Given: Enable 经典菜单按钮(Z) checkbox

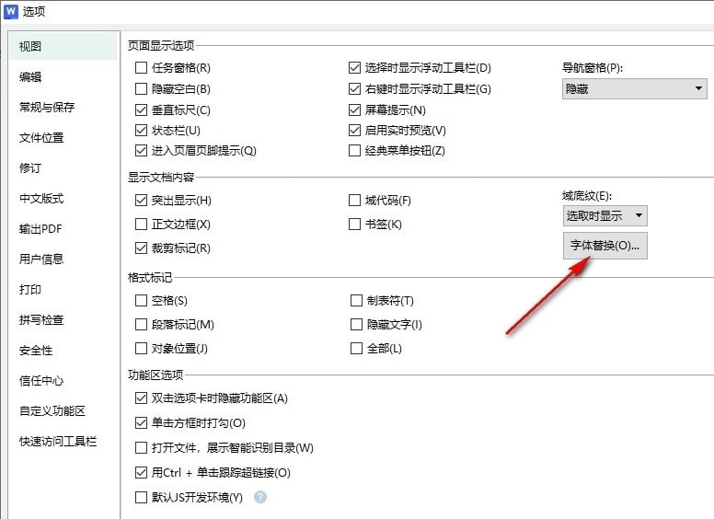Looking at the screenshot, I should click(354, 151).
